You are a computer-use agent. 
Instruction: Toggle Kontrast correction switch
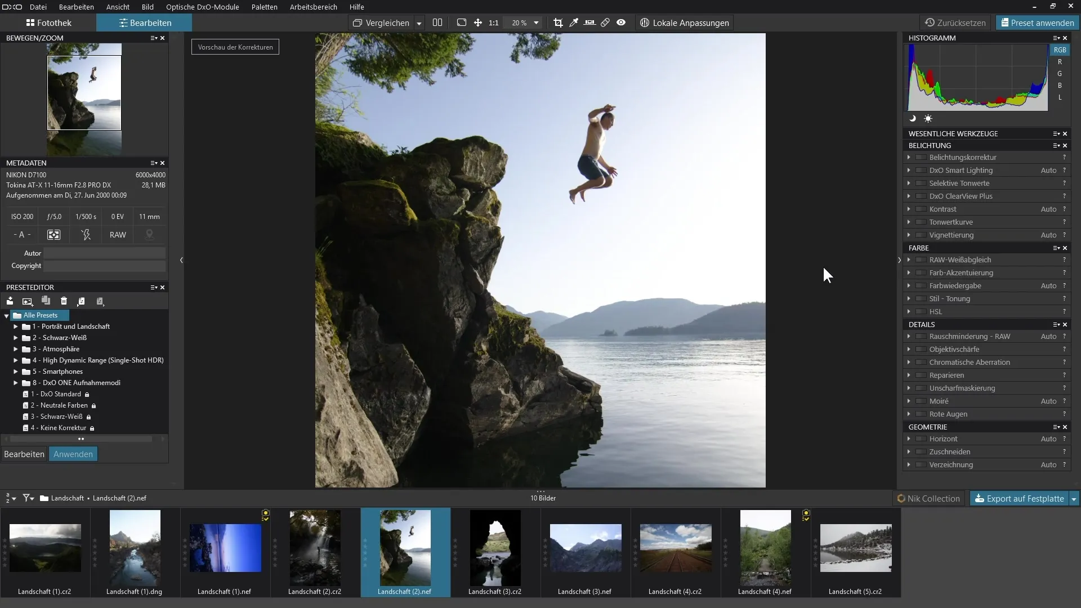pos(921,209)
